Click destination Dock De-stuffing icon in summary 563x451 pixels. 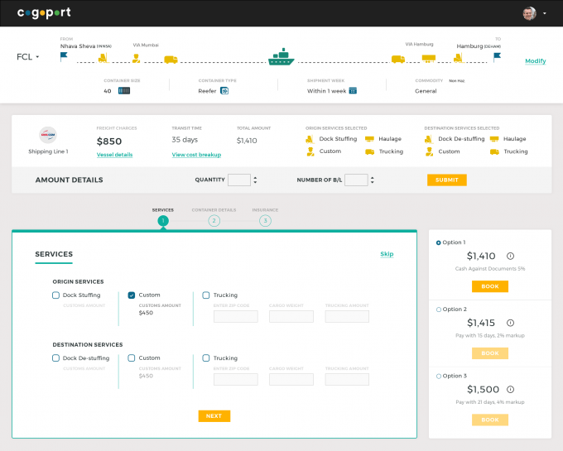coord(429,139)
